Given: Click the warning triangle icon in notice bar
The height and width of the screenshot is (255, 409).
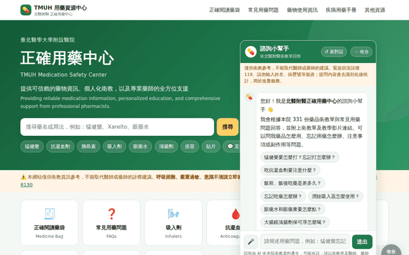Looking at the screenshot, I should 23,177.
